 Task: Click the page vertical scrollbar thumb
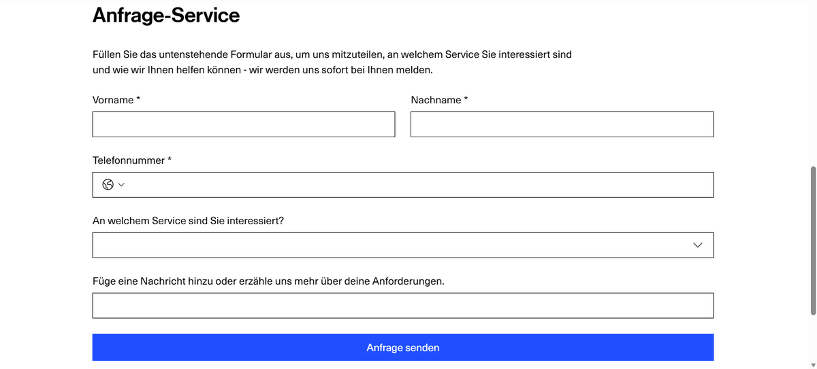pos(813,241)
